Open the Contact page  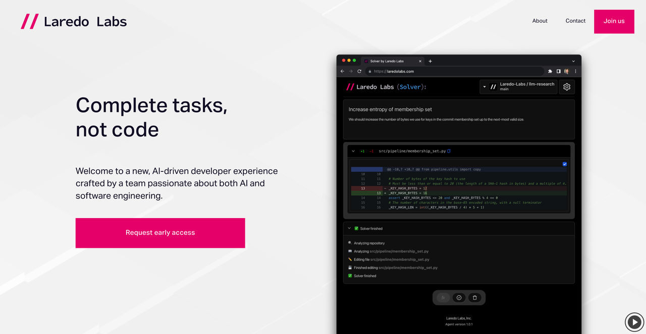(575, 21)
